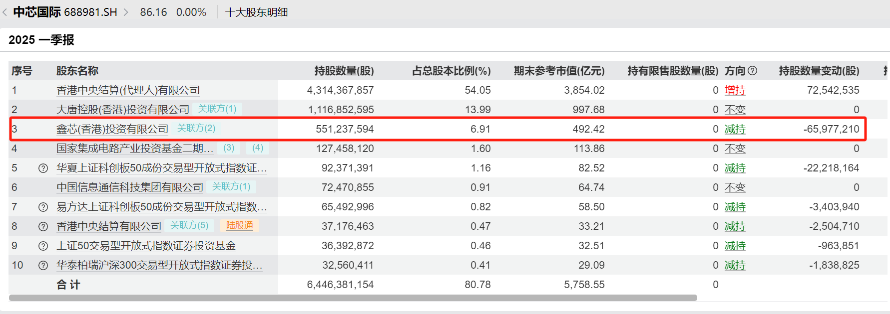Click 关联方(1) tag for 中国信息通信科技
The image size is (890, 314).
[231, 186]
